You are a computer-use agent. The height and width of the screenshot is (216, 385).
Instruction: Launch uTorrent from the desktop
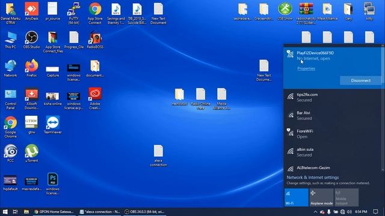click(31, 154)
